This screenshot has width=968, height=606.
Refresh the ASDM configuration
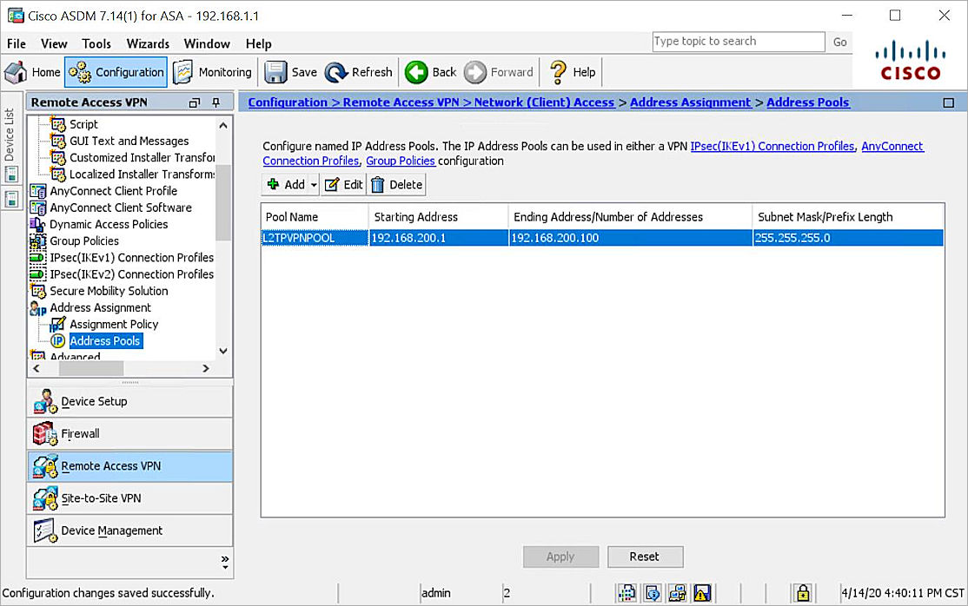click(359, 72)
